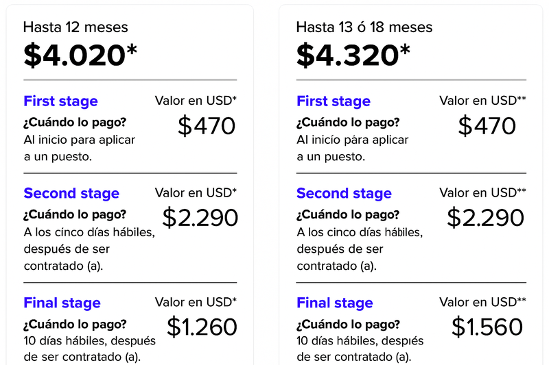
Task: Select "Final stage" heading in 12-month plan
Action: [x=62, y=303]
